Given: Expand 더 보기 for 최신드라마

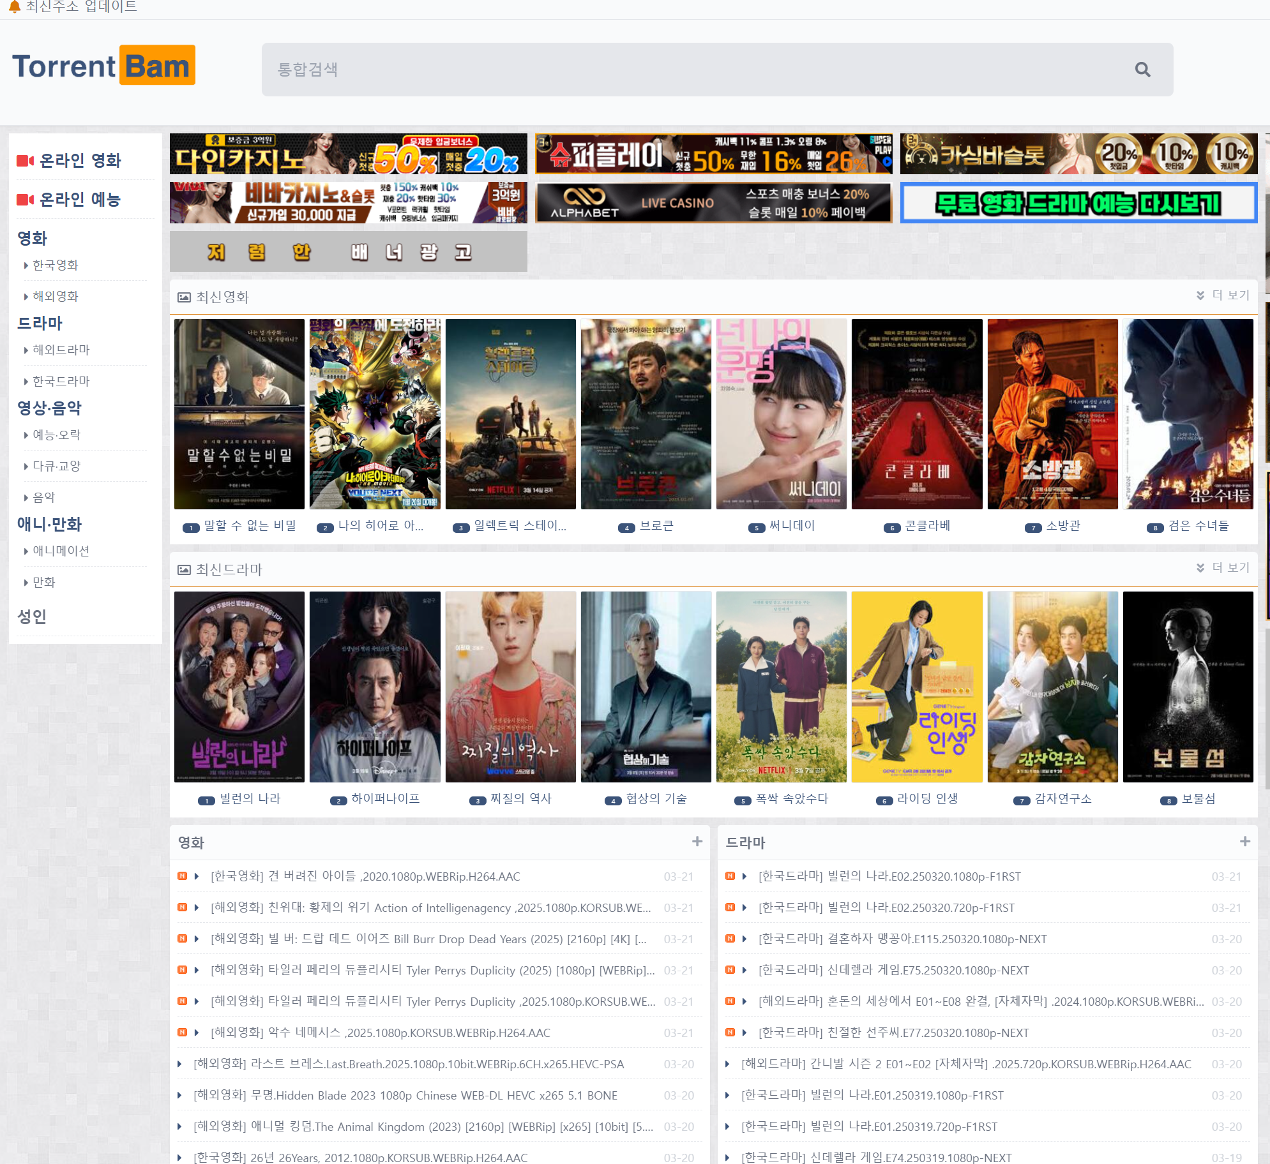Looking at the screenshot, I should [1223, 568].
